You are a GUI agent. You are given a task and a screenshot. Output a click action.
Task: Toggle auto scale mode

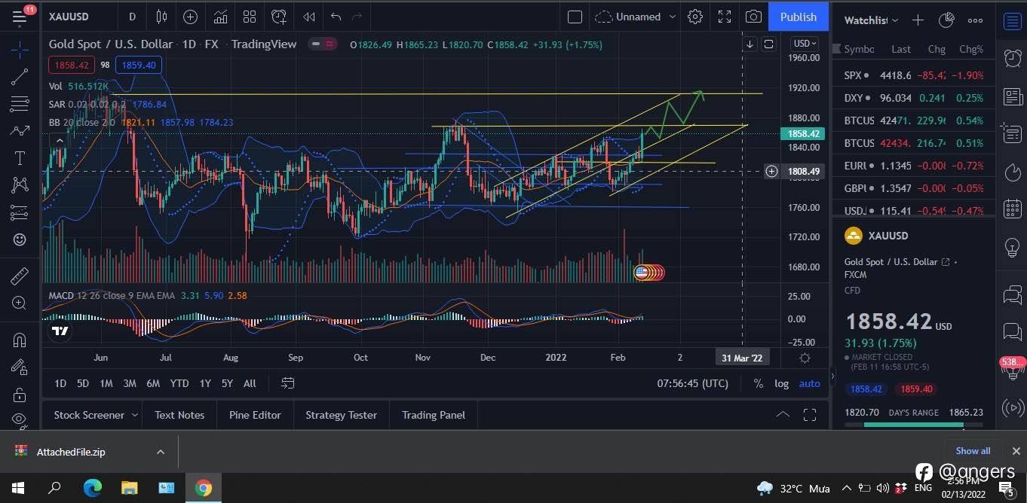point(810,383)
